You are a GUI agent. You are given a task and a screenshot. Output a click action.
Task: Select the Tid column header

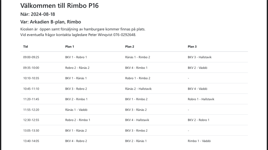[25, 47]
